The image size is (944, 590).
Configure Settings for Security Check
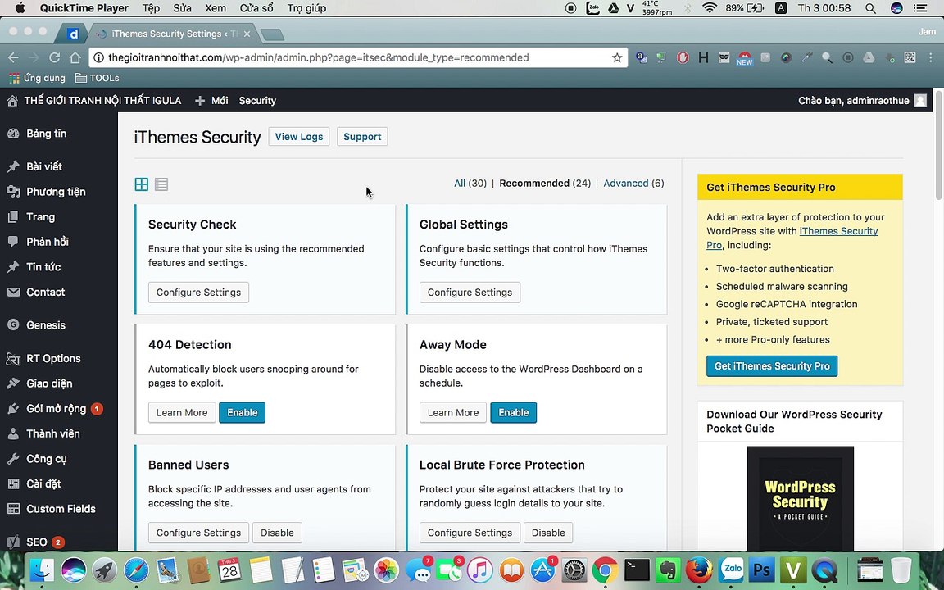point(198,293)
